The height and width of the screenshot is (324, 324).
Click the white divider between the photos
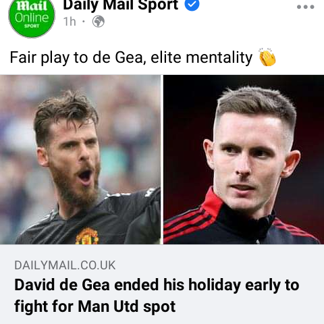(x=162, y=159)
